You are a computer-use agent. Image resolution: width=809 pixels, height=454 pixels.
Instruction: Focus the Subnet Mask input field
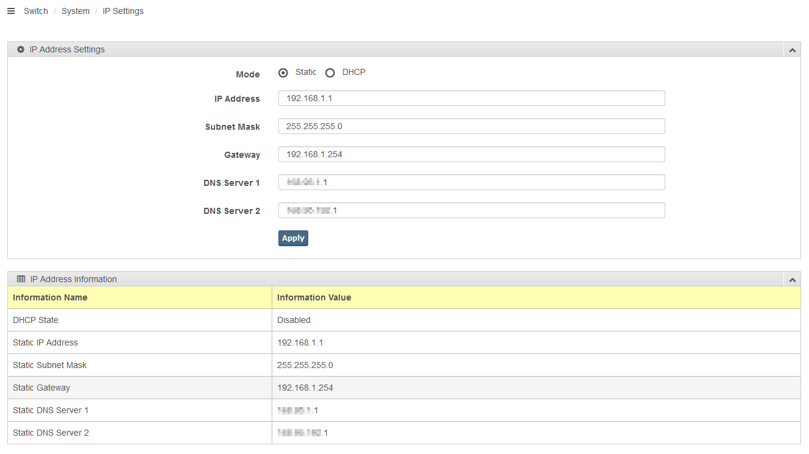coord(471,126)
